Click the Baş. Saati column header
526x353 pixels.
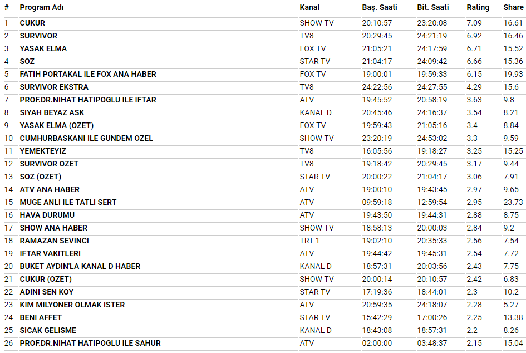tap(380, 7)
